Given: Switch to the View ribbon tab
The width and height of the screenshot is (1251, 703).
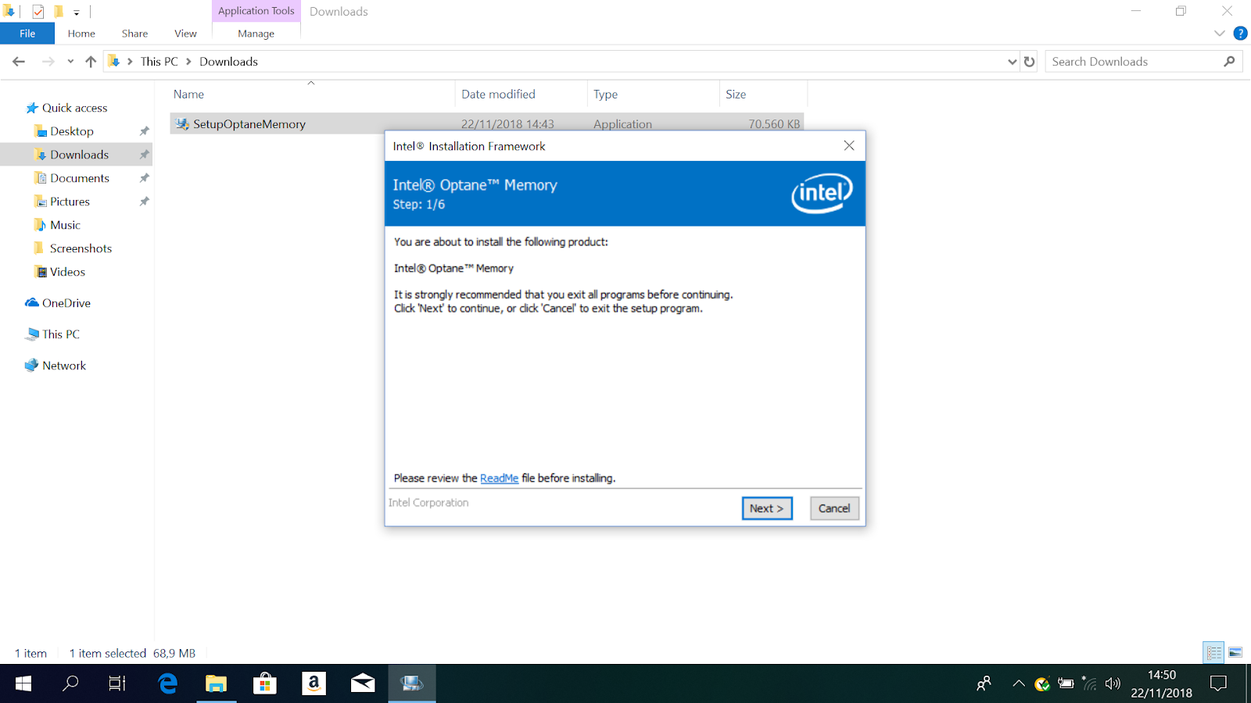Looking at the screenshot, I should click(185, 34).
